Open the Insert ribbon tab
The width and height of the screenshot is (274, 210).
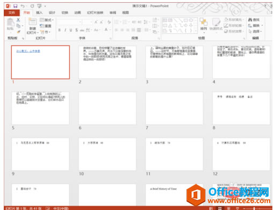point(39,12)
